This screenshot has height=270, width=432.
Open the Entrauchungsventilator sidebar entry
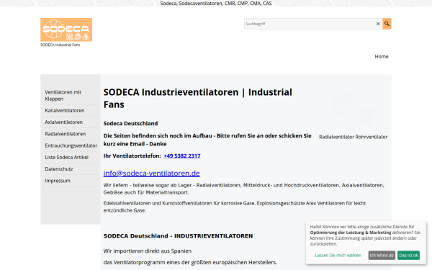[x=71, y=145]
